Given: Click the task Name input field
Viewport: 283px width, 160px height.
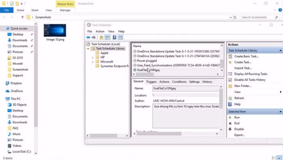Looking at the screenshot, I should (x=186, y=88).
